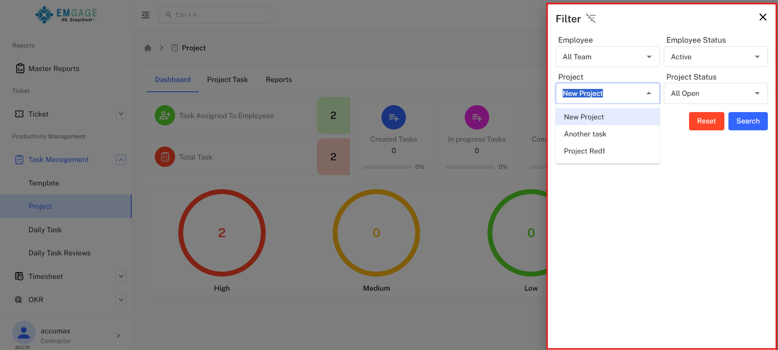Click the green Task Assigned To Employees icon
The width and height of the screenshot is (778, 350).
(165, 116)
